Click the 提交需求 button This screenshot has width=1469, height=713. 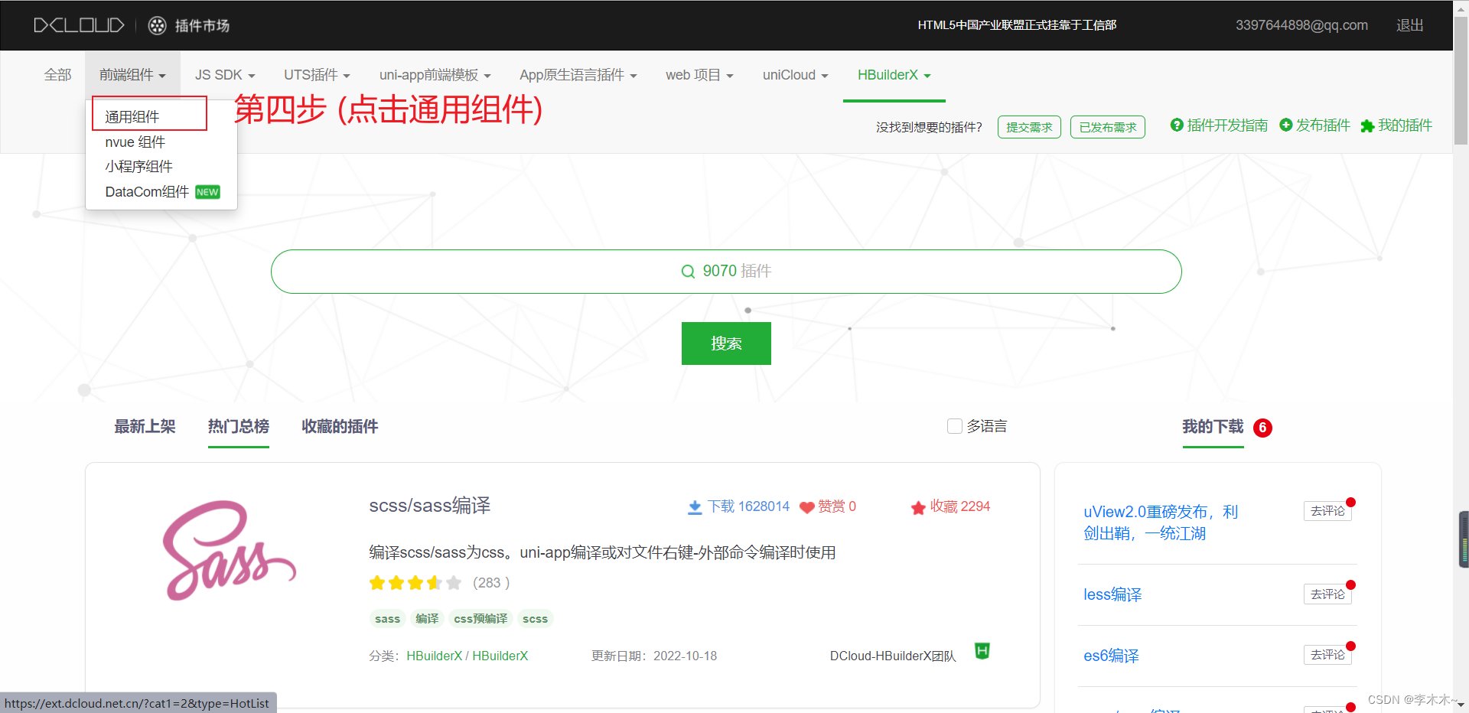click(x=1029, y=127)
